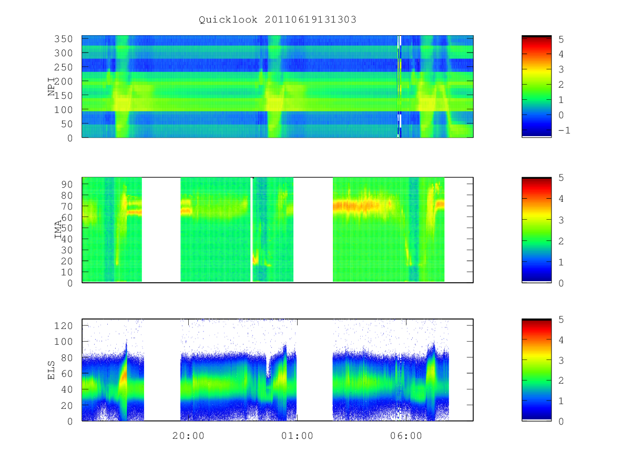
Task: Click the 20:00 time axis tick label
Action: point(188,436)
